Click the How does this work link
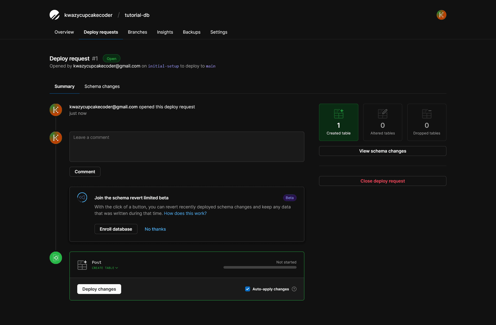This screenshot has width=496, height=325. (x=185, y=213)
